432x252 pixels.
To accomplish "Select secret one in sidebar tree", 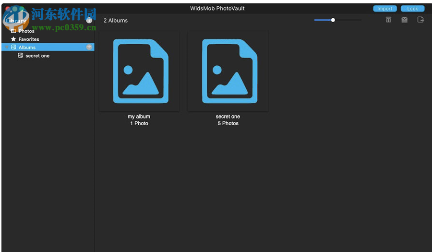I will click(37, 56).
